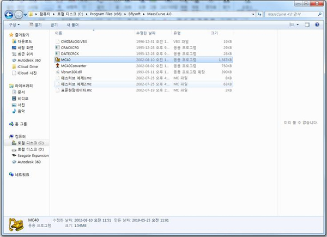Open the view options dropdown arrow
Image resolution: width=327 pixels, height=237 pixels.
point(298,25)
